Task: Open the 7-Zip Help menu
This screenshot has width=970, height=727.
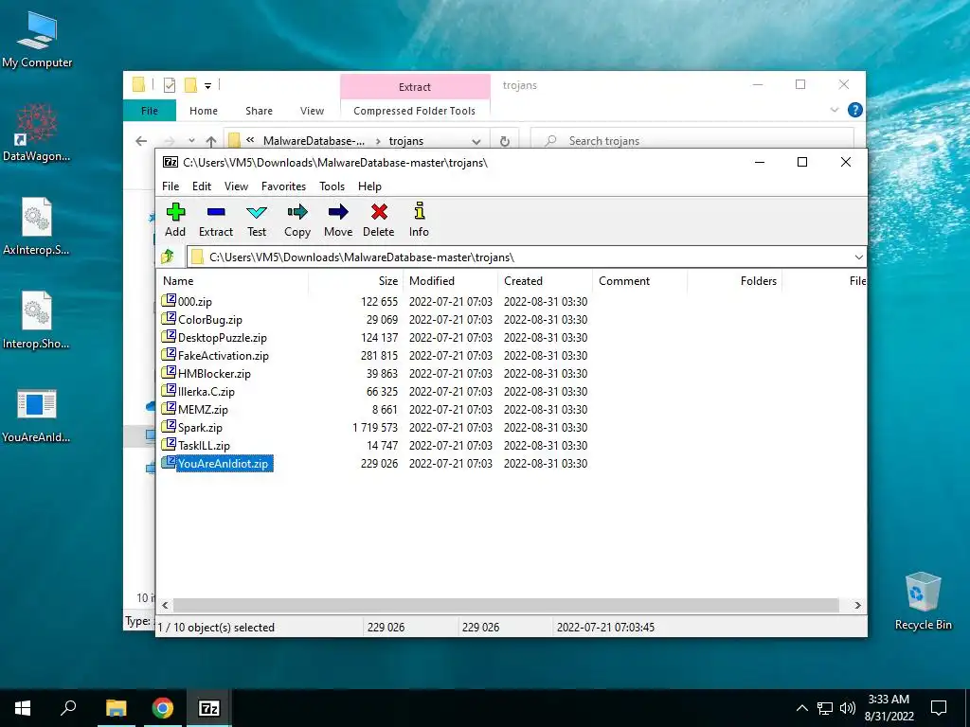Action: 369,186
